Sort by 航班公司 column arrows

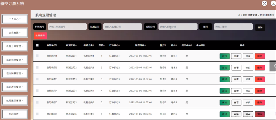point(76,45)
